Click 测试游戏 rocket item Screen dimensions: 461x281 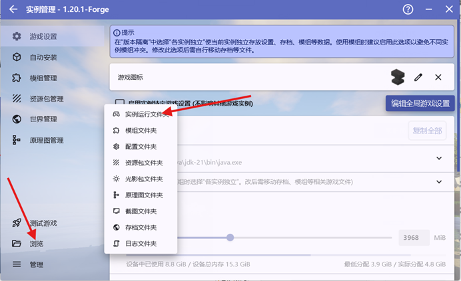(43, 223)
